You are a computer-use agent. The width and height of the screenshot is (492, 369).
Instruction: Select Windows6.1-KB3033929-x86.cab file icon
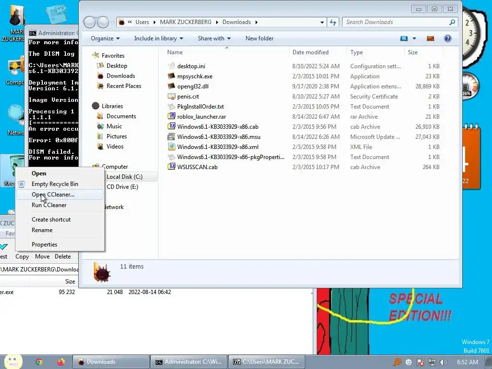(172, 126)
